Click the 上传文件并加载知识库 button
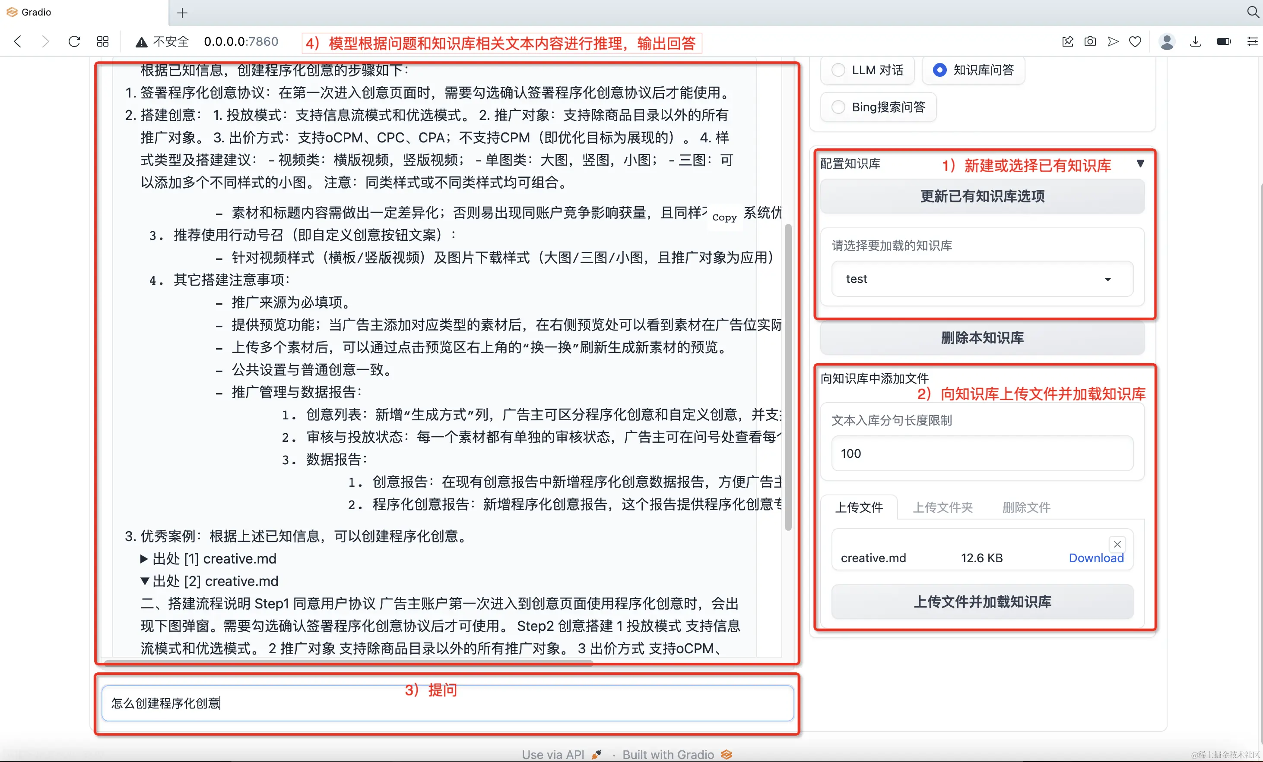 982,602
